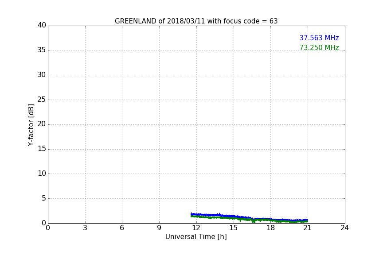This screenshot has width=383, height=255.
Task: Click the x-axis tick label 12
Action: [196, 228]
